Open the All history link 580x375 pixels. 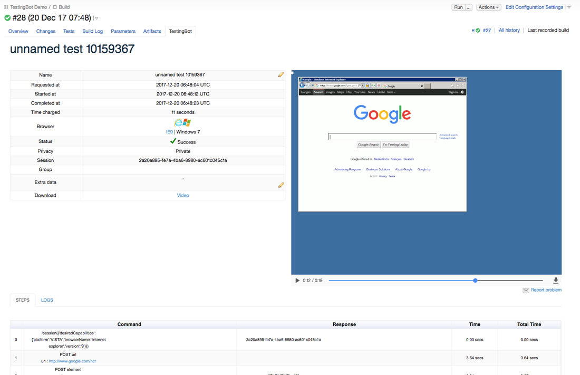[509, 30]
